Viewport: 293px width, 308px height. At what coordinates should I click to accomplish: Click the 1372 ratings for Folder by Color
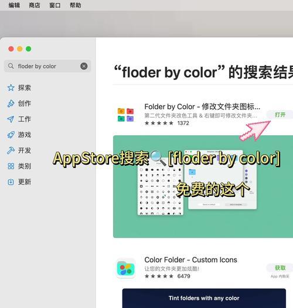click(183, 123)
